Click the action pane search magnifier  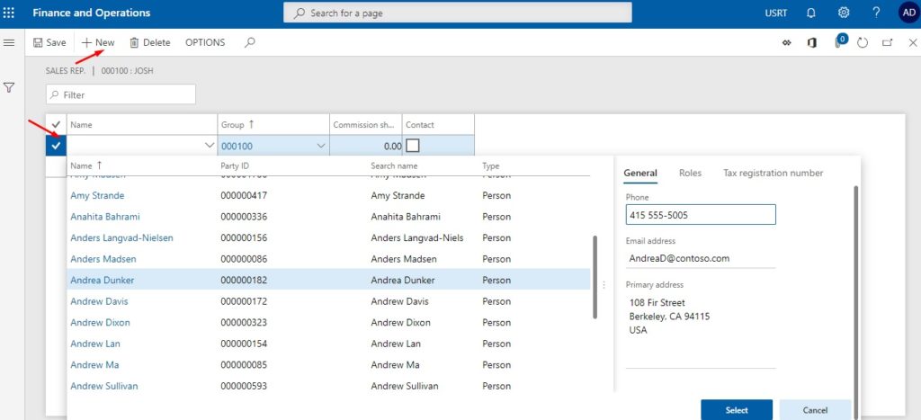[x=250, y=42]
